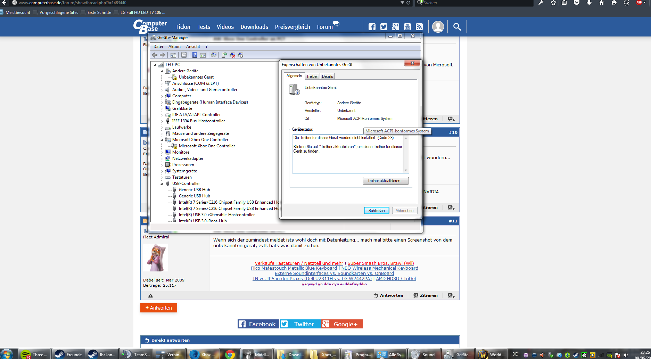Share via Facebook button below thread
651x359 pixels.
258,324
